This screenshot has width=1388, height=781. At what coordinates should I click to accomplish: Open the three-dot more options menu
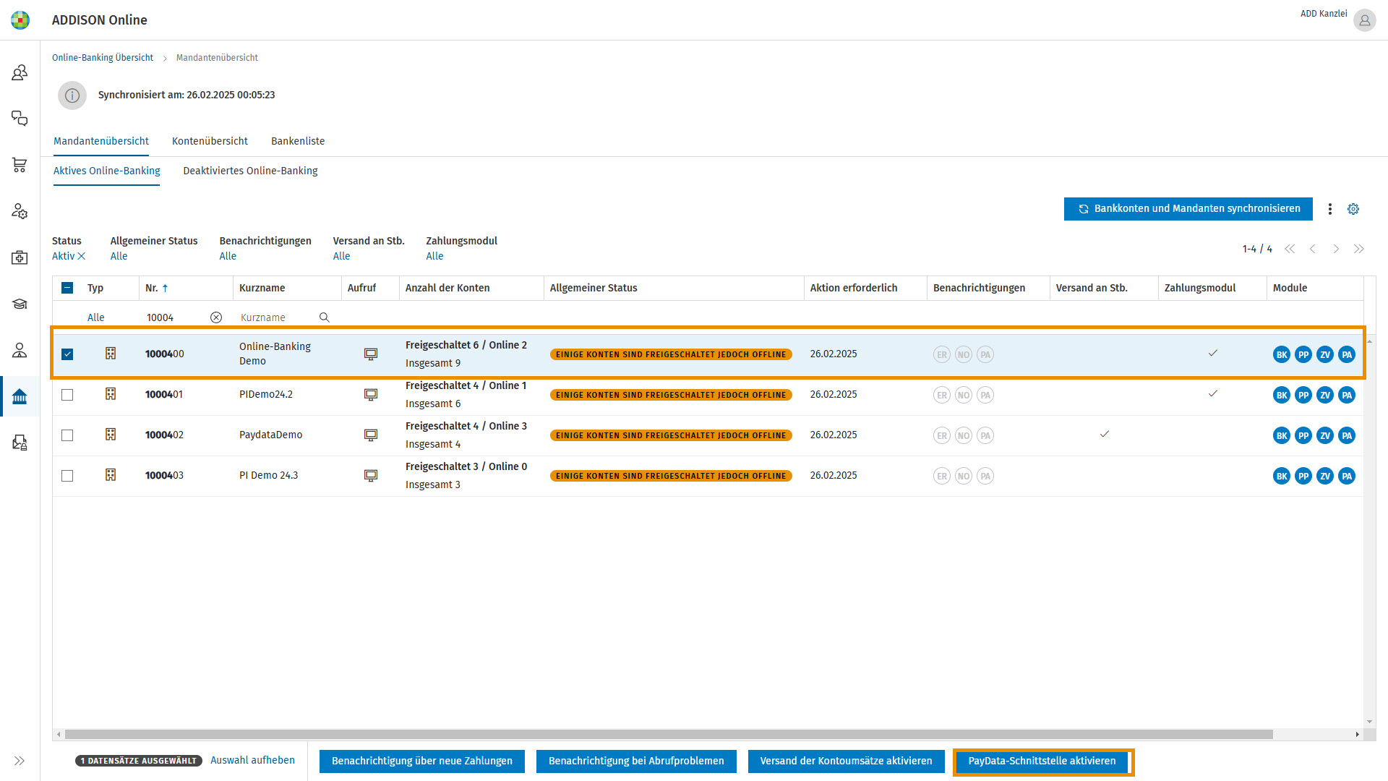tap(1329, 209)
